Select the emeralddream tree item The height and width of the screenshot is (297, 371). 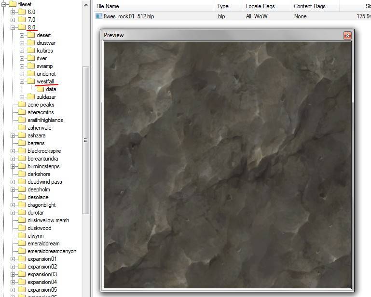tap(43, 243)
